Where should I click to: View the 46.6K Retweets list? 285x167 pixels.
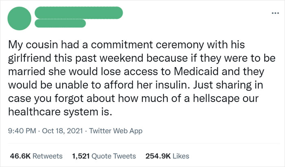coord(35,156)
